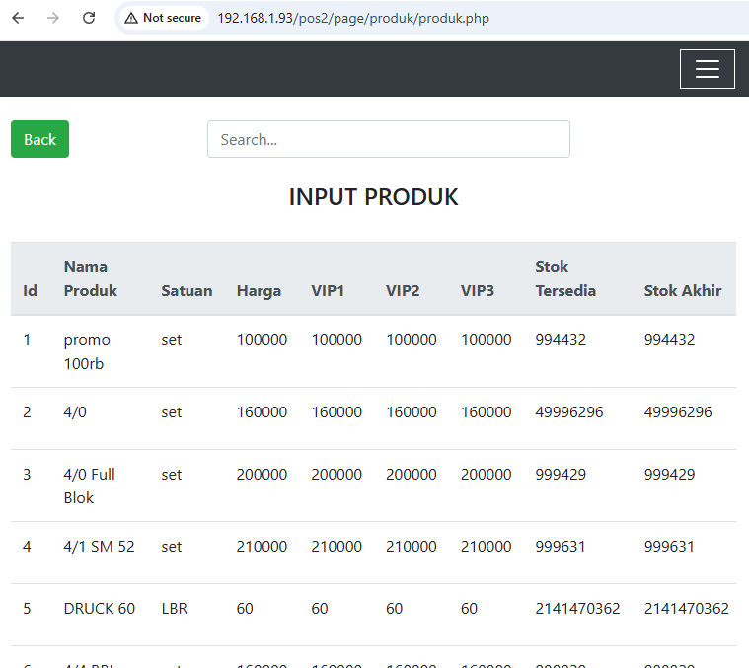
Task: Click stock value 49996296 in Stok Tersedia
Action: [x=569, y=411]
